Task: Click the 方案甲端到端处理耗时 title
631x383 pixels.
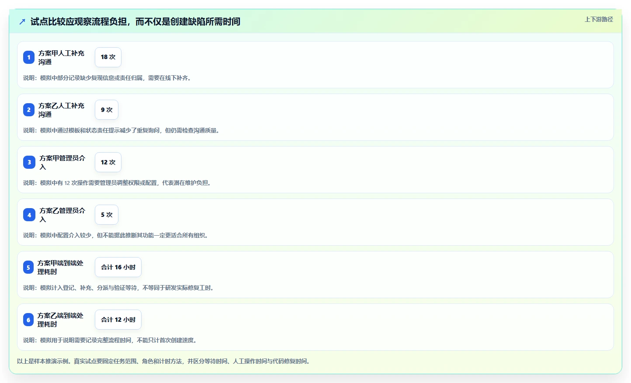Action: tap(60, 267)
